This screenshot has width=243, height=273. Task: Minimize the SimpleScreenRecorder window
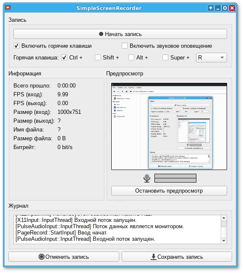(x=218, y=8)
